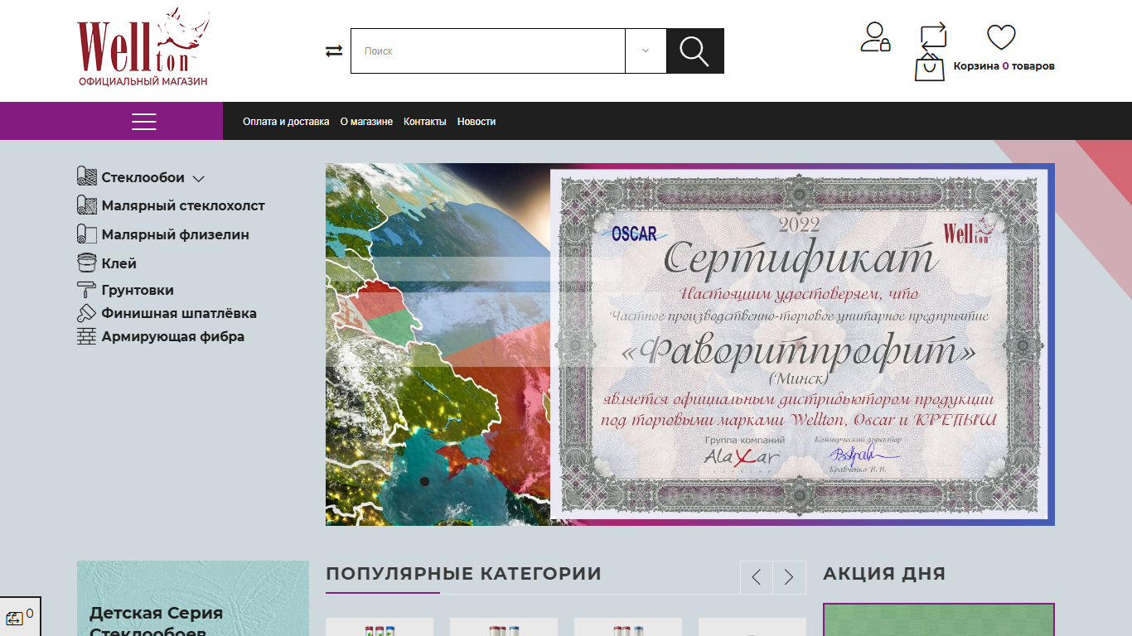Open the user account login icon
This screenshot has height=636, width=1132.
click(875, 37)
